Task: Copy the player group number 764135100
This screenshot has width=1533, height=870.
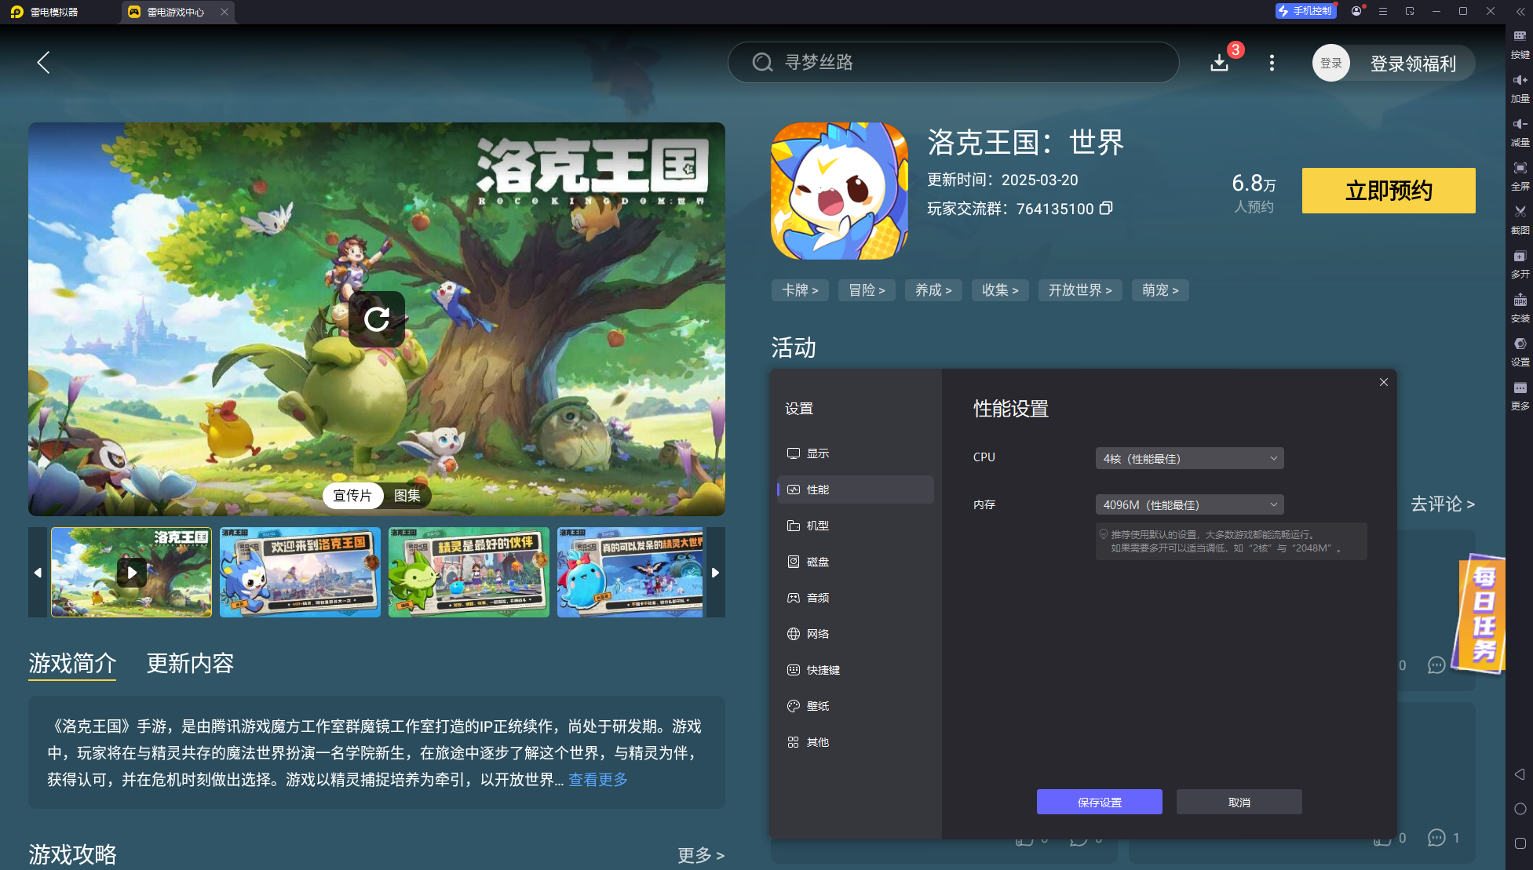Action: (1106, 208)
